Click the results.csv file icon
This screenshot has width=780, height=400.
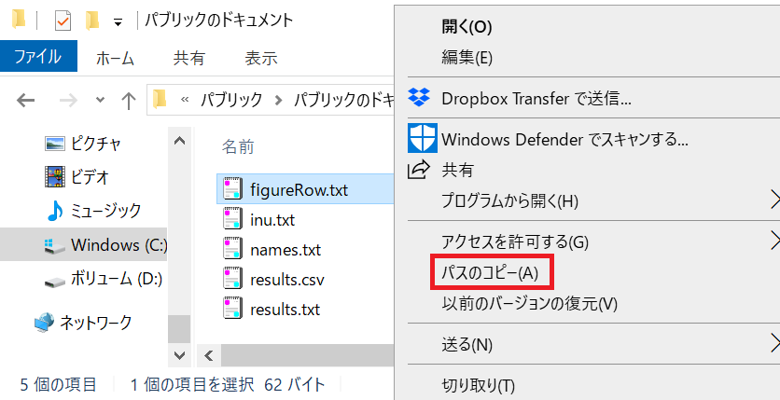233,279
